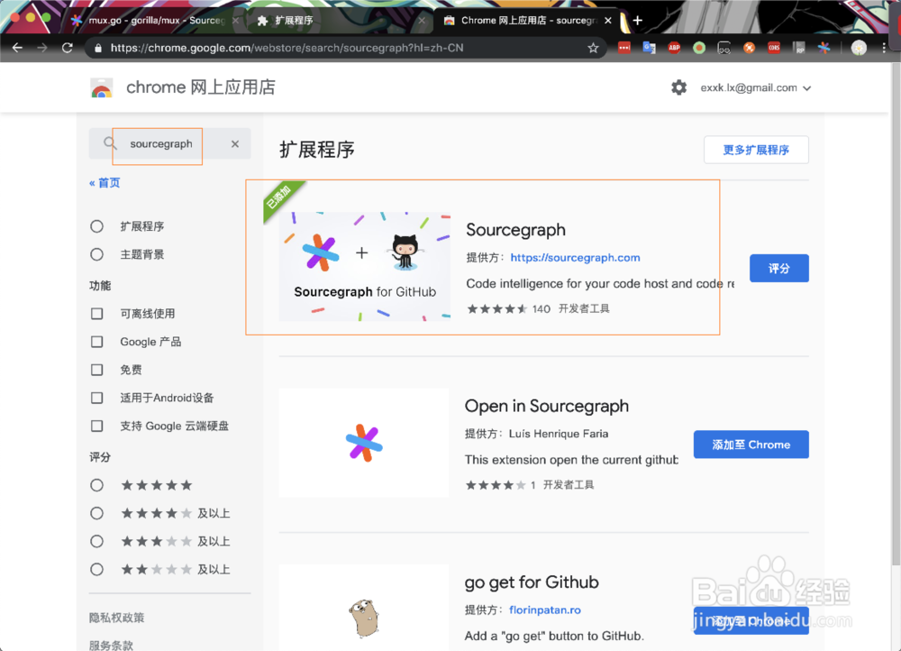Check the 适用于Android设备 checkbox
Viewport: 901px width, 651px height.
97,398
